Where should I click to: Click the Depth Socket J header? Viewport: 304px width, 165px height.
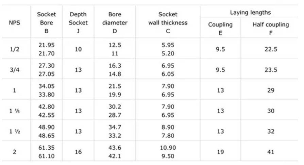point(78,23)
